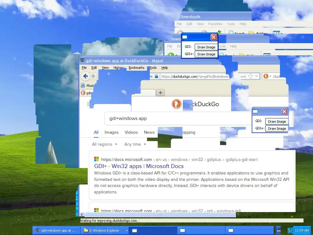Switch to the News results tab
The width and height of the screenshot is (313, 235).
click(x=149, y=132)
